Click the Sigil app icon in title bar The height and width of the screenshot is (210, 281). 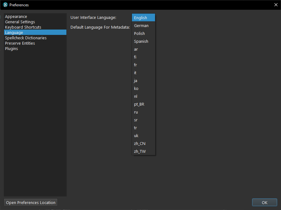pyautogui.click(x=5, y=5)
